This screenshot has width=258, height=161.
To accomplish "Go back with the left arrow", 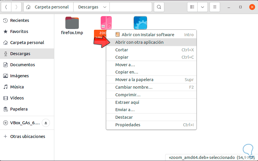I will 6,7.
